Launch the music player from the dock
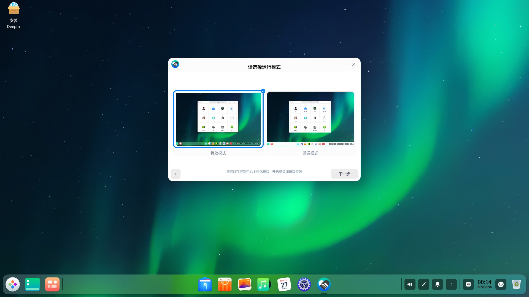 pos(264,284)
